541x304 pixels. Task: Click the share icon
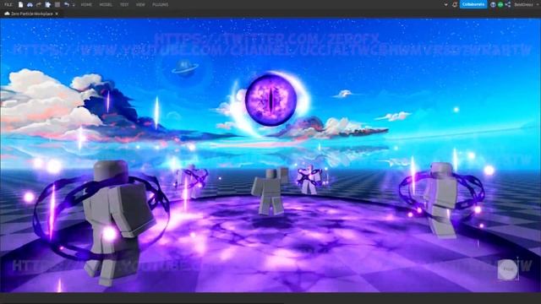(508, 4)
